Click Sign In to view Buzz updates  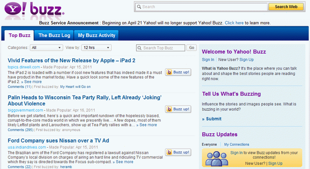236,153
